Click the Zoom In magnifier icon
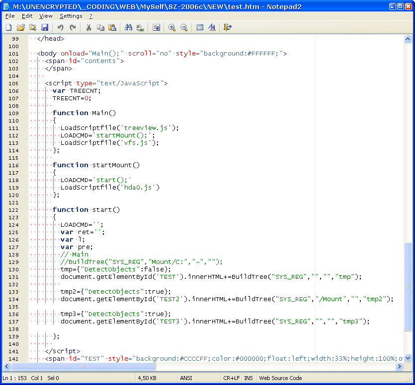This screenshot has height=385, width=415. 172,27
